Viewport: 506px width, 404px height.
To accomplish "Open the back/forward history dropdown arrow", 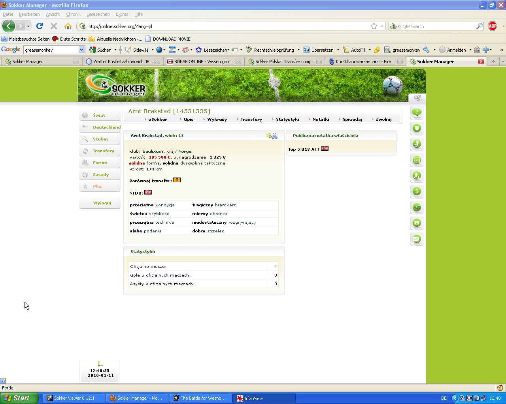I will coord(28,26).
